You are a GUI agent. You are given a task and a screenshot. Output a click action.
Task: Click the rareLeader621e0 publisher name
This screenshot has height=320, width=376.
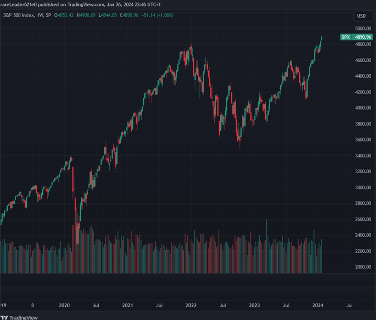(x=18, y=5)
